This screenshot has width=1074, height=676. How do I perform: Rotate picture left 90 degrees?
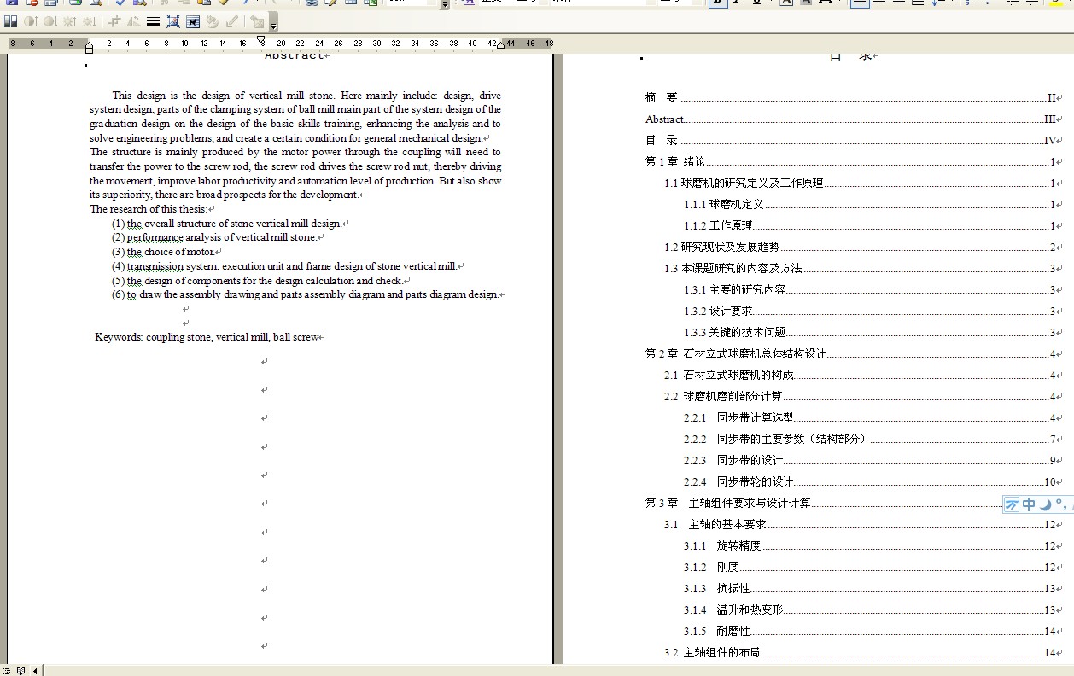(x=134, y=21)
